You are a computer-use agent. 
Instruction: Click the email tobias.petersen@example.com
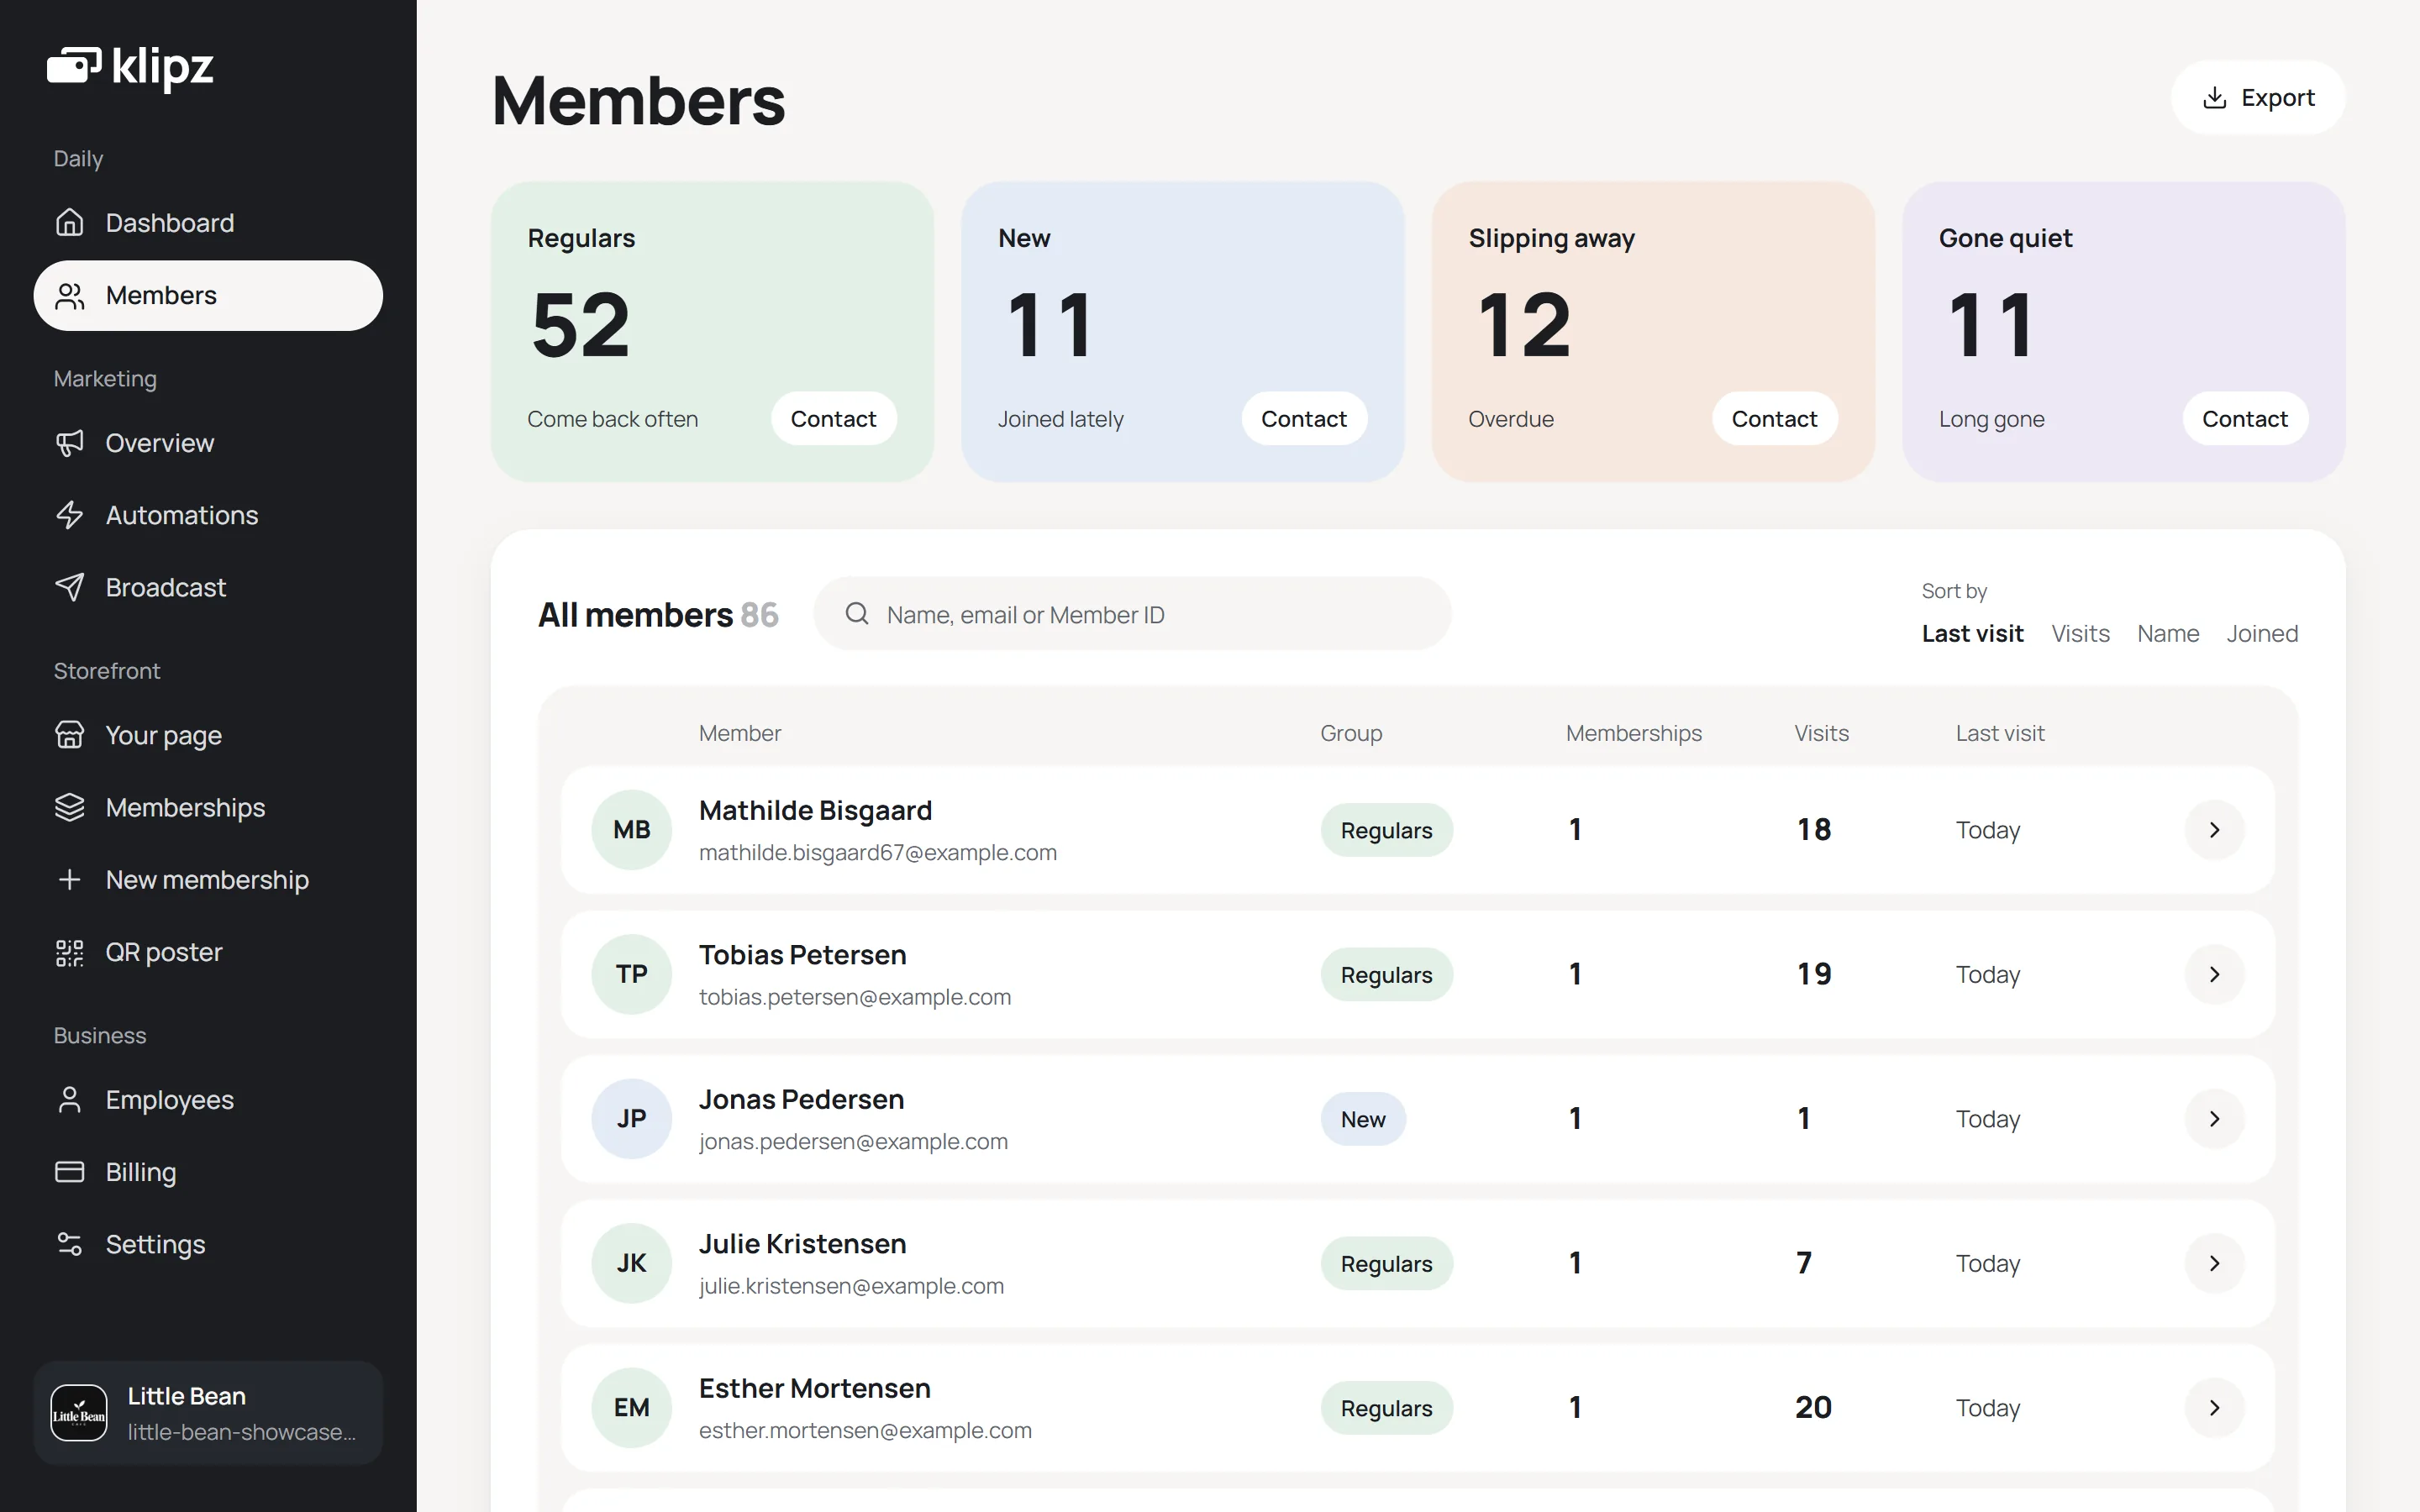point(855,997)
